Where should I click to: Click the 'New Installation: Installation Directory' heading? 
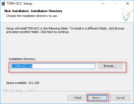click(x=33, y=11)
